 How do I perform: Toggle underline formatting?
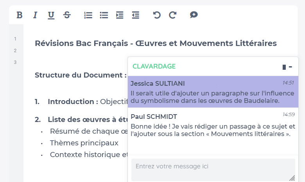coord(51,15)
